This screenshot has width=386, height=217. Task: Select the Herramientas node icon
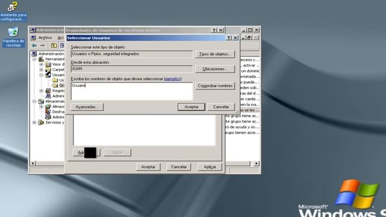pos(41,59)
